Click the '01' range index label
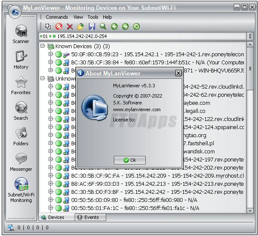The image size is (258, 236). point(45,36)
